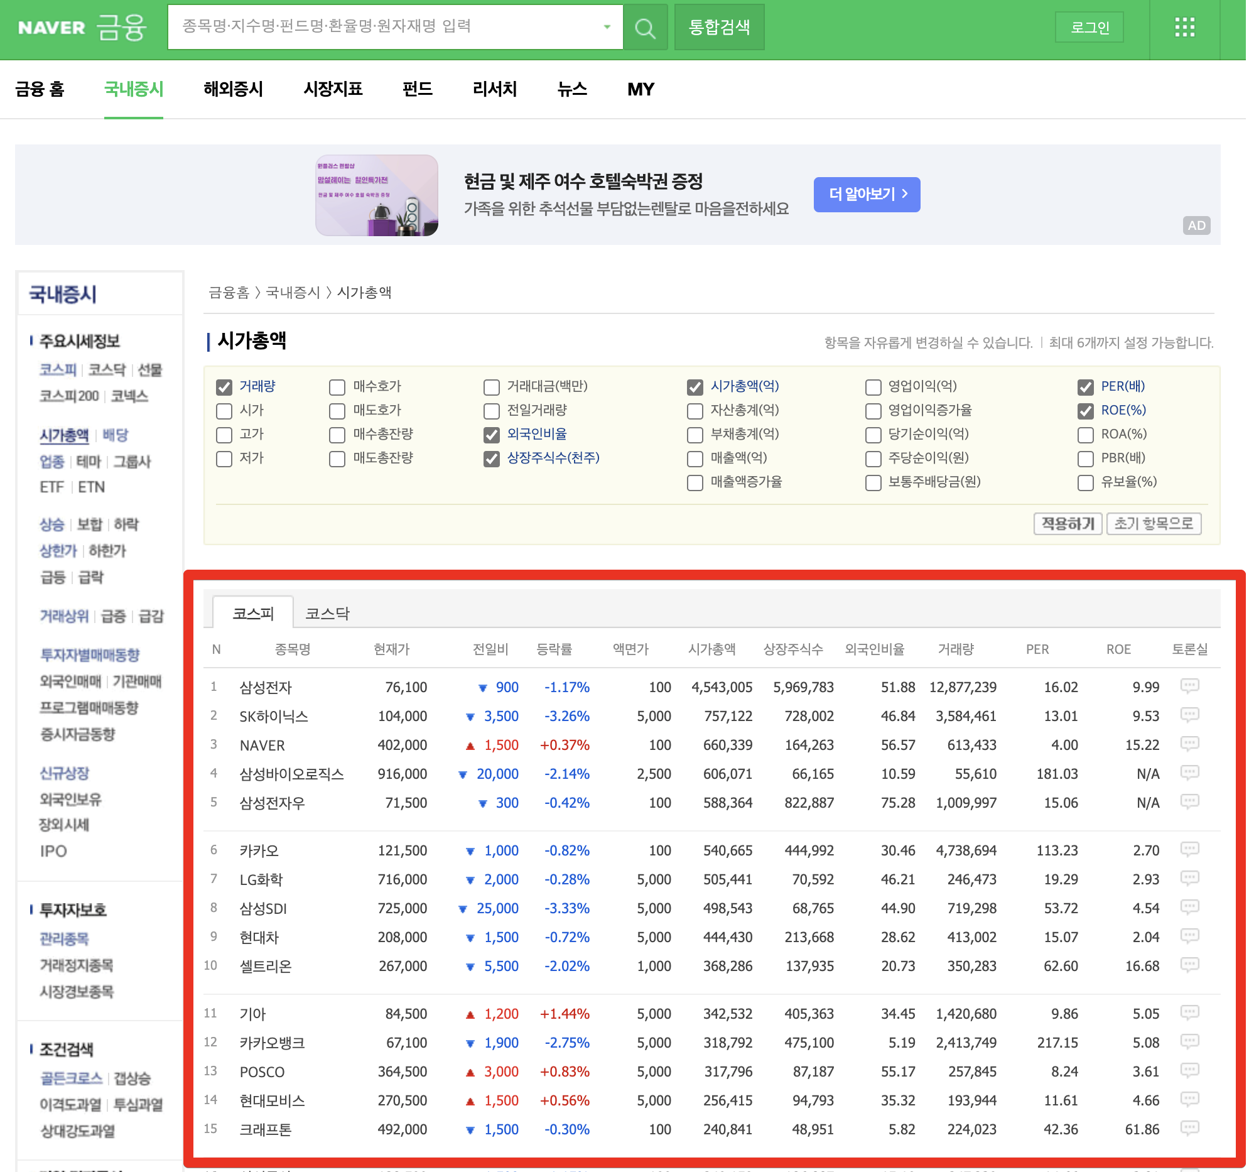Screen dimensions: 1249x1172
Task: Open 셀트리온 discussion room icon
Action: (1189, 965)
